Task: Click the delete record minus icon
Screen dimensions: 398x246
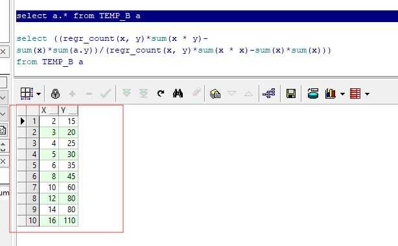Action: pyautogui.click(x=89, y=93)
